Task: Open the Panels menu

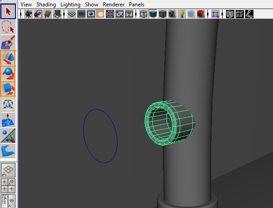Action: point(136,5)
